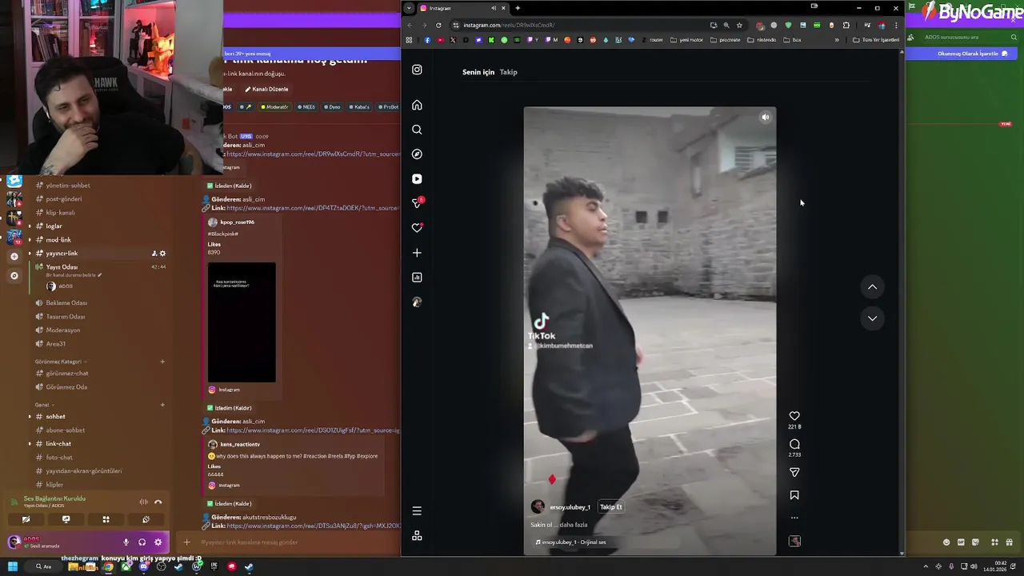Open the Reels icon in Instagram's sidebar
The width and height of the screenshot is (1024, 576).
417,178
